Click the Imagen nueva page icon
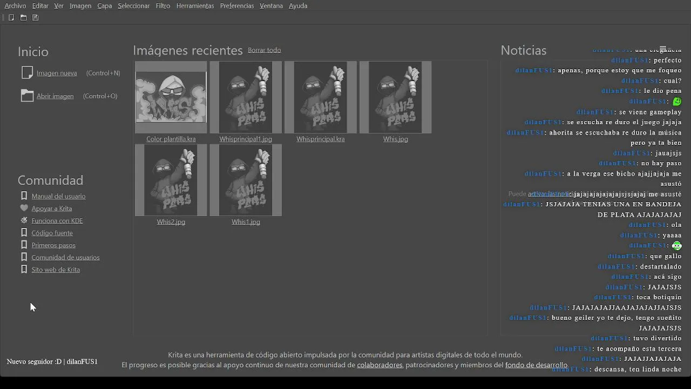Screen dimensions: 691x389 click(27, 73)
